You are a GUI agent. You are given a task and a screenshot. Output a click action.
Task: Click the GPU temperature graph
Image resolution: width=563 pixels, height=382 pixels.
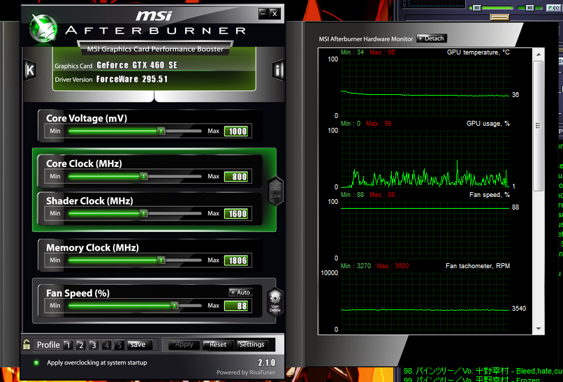[x=425, y=87]
